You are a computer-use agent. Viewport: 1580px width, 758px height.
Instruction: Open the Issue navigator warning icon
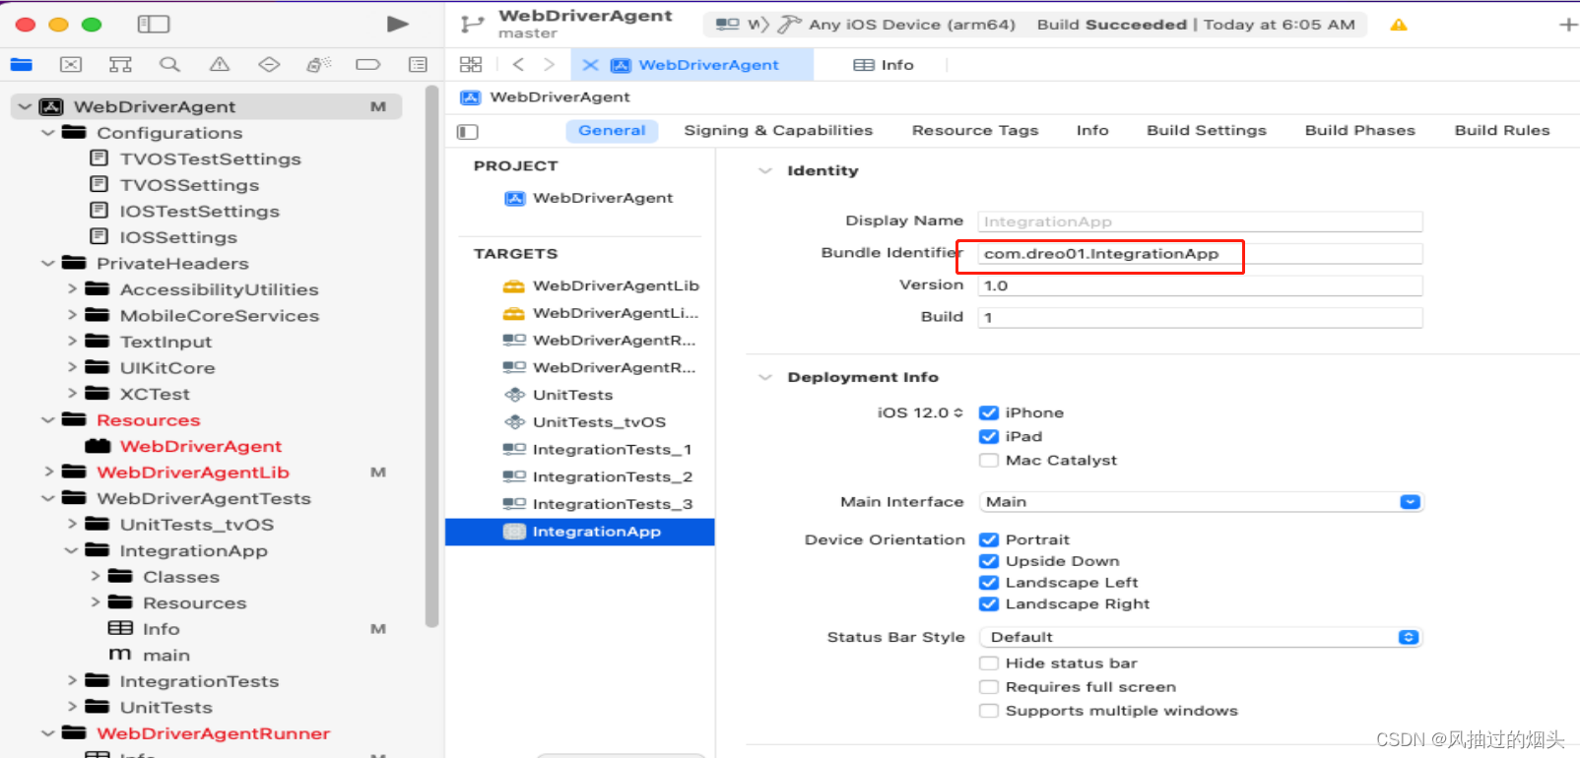click(x=220, y=65)
